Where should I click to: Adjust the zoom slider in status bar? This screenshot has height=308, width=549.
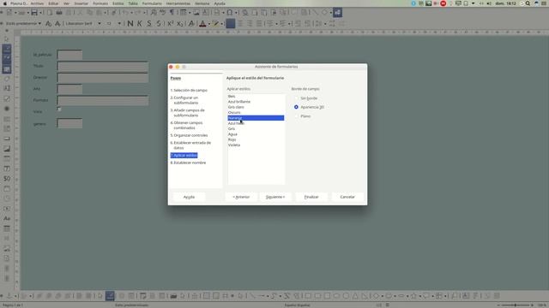click(x=515, y=305)
